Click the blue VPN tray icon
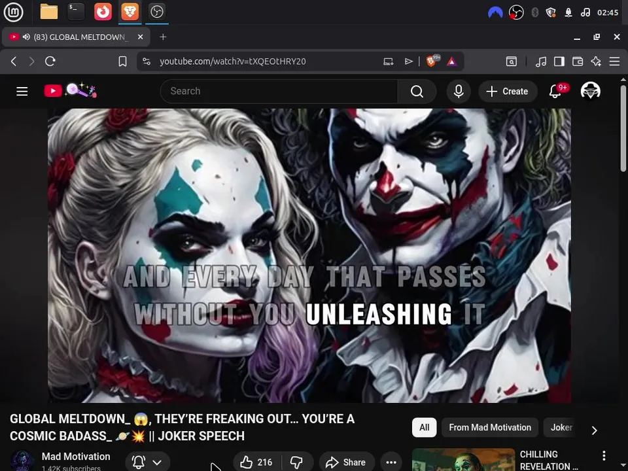Screen dimensions: 628x471 pyautogui.click(x=495, y=12)
